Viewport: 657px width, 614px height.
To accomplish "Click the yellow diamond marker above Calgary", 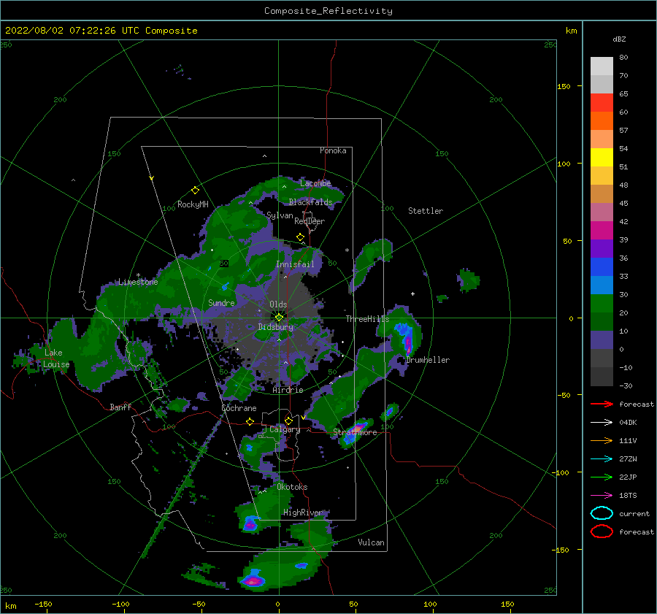I will 288,421.
